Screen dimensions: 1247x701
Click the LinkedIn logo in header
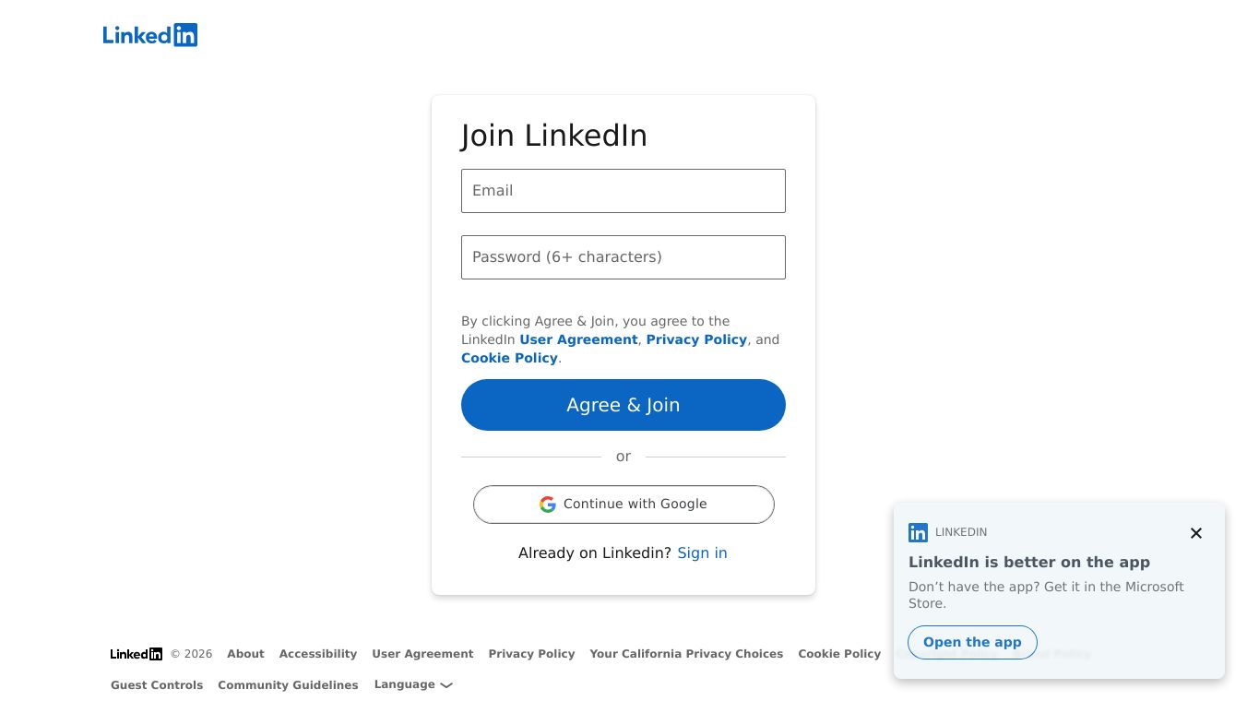(x=150, y=35)
